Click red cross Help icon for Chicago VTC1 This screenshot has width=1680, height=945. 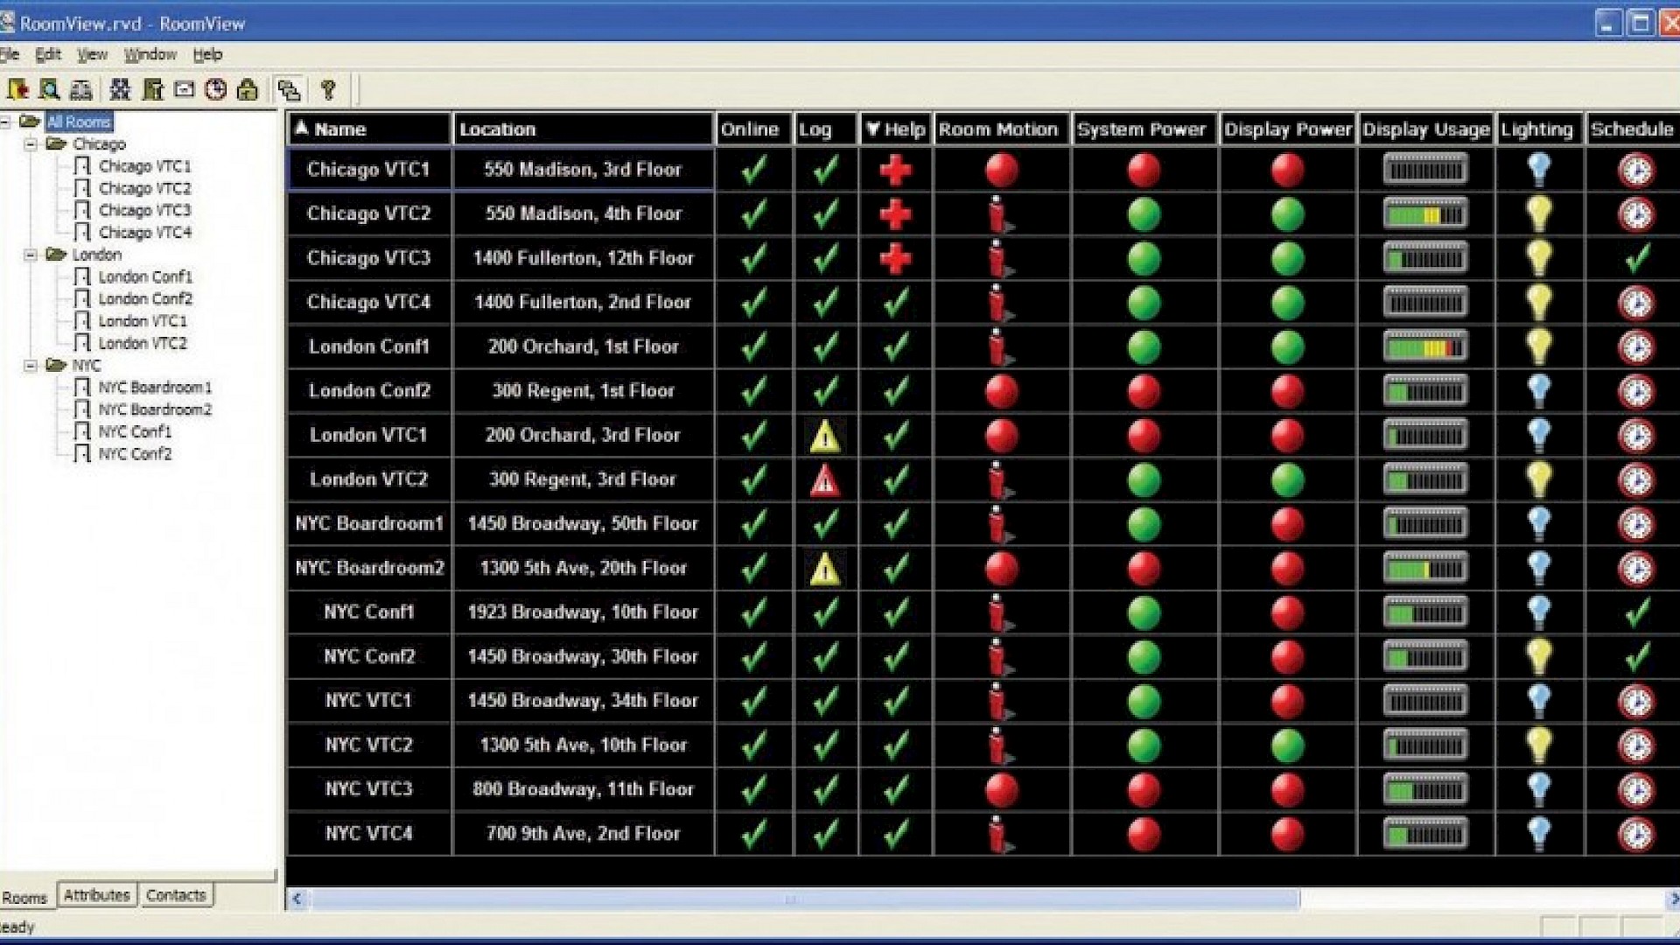coord(895,170)
